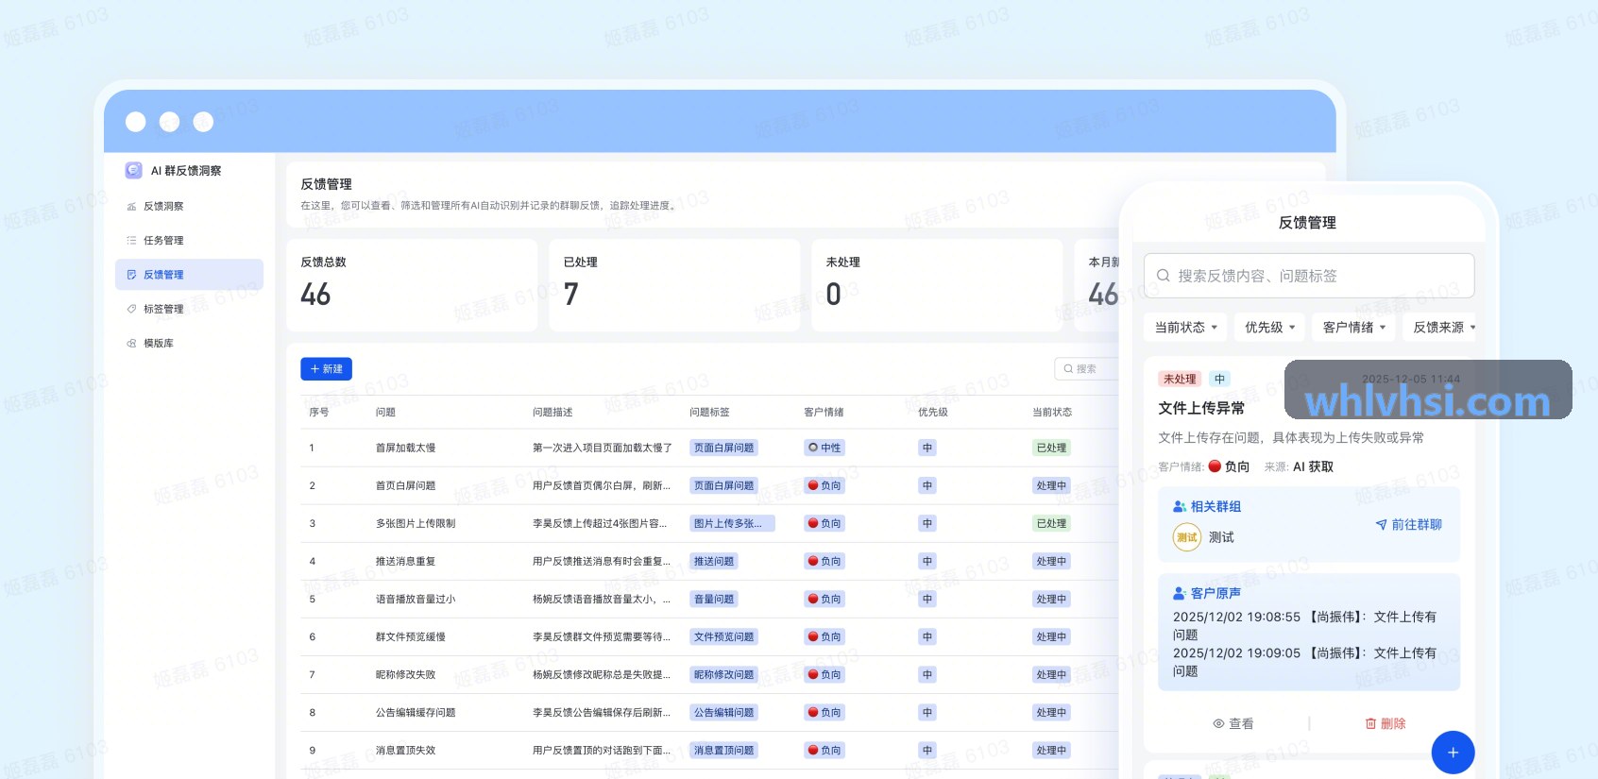1598x779 pixels.
Task: Click the 查看 eye button
Action: [1232, 724]
